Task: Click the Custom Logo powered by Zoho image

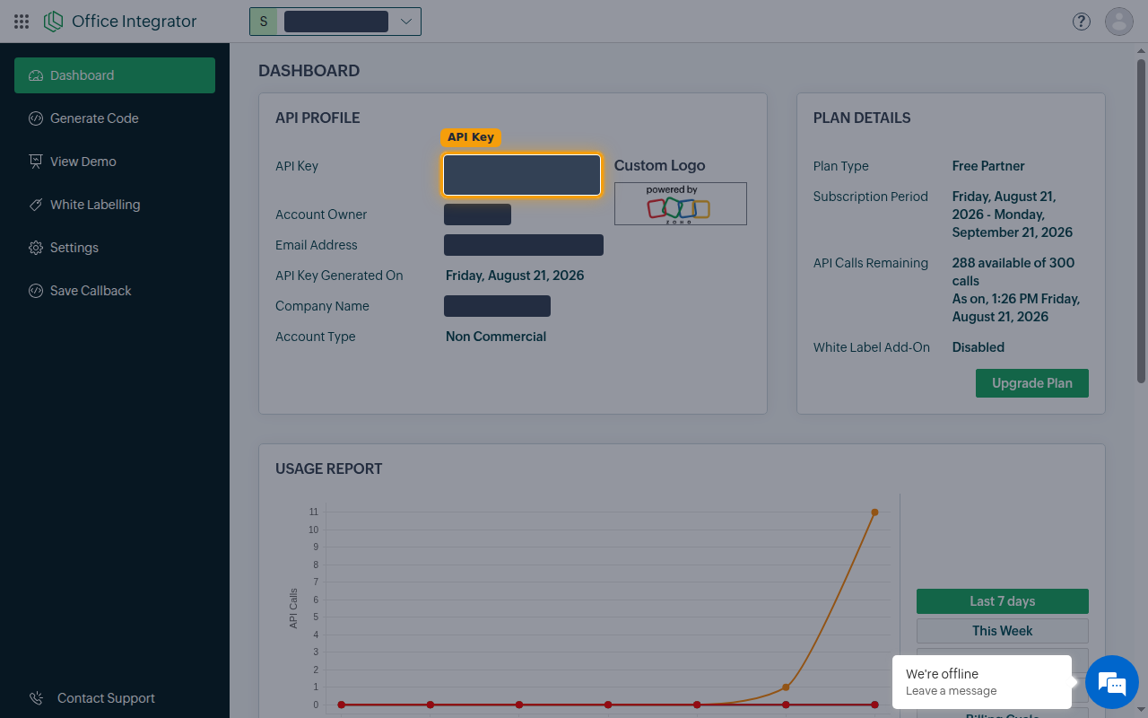Action: tap(681, 204)
